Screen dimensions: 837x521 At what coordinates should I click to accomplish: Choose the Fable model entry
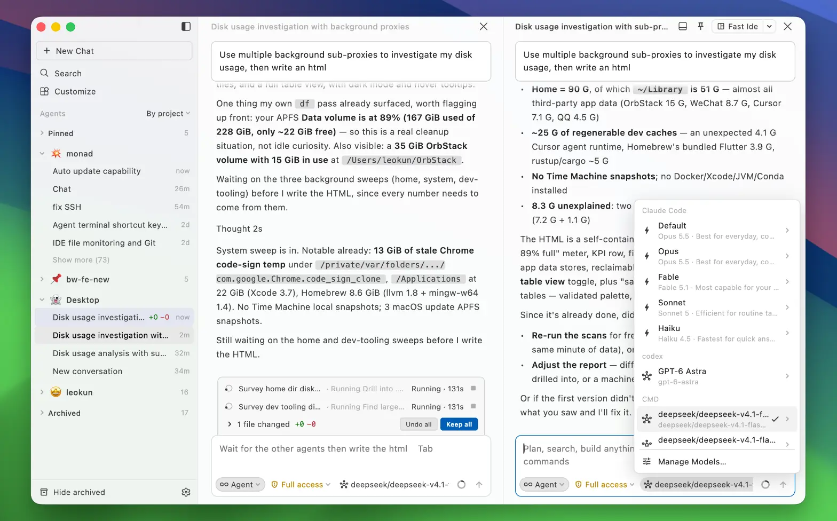(717, 282)
